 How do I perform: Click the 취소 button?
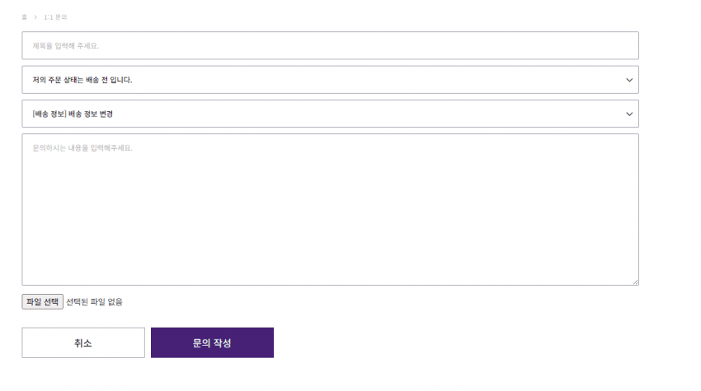click(x=83, y=343)
